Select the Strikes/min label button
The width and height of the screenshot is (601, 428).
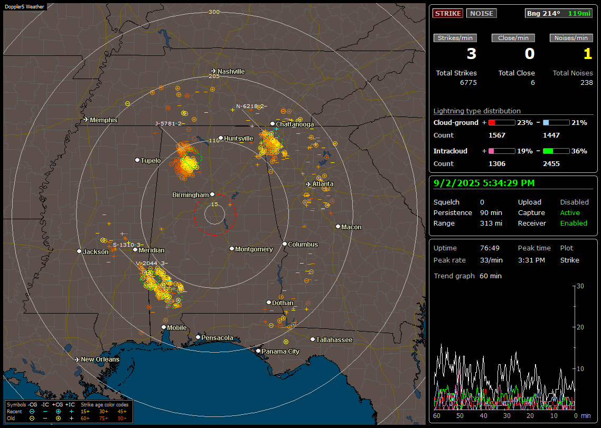click(x=455, y=38)
